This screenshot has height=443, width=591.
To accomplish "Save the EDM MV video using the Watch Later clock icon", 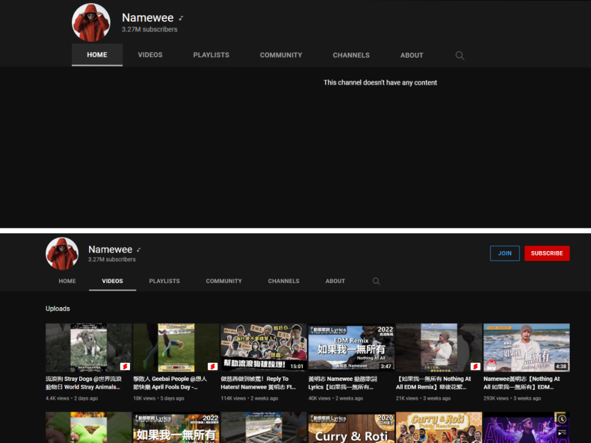I will coord(562,419).
